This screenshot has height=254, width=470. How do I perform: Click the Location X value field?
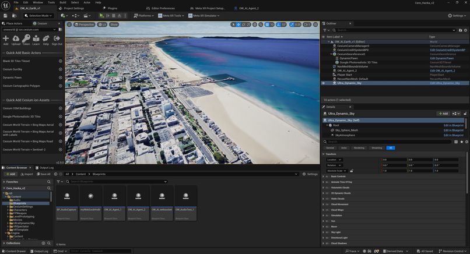coord(393,159)
